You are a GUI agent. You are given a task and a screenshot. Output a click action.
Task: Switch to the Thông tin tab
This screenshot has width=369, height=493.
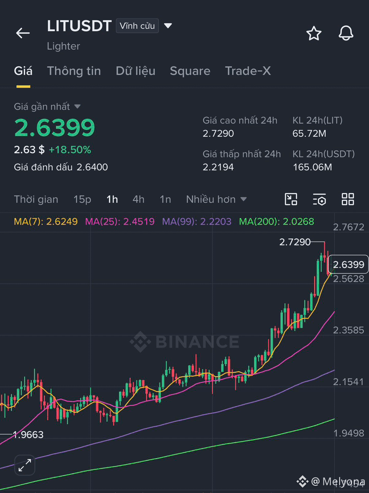[x=74, y=71]
